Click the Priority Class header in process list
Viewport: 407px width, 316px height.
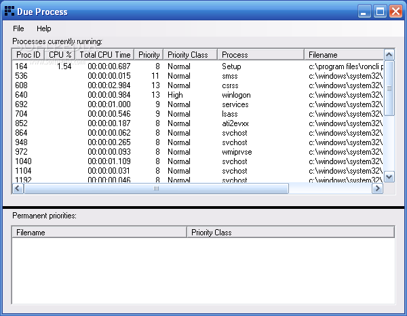[x=191, y=55]
